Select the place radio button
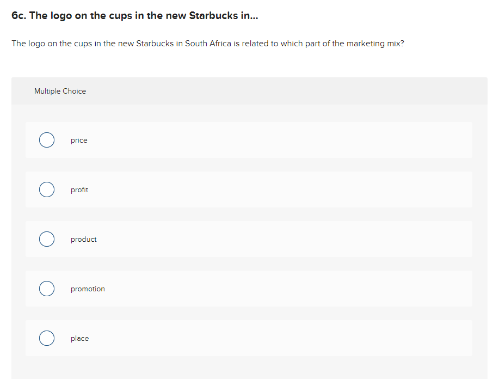This screenshot has height=379, width=493. point(47,338)
